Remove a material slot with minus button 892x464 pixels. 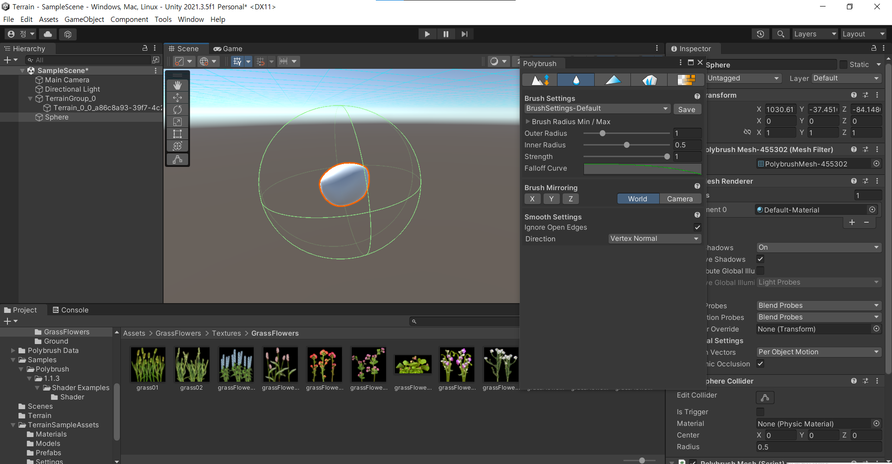(x=866, y=222)
